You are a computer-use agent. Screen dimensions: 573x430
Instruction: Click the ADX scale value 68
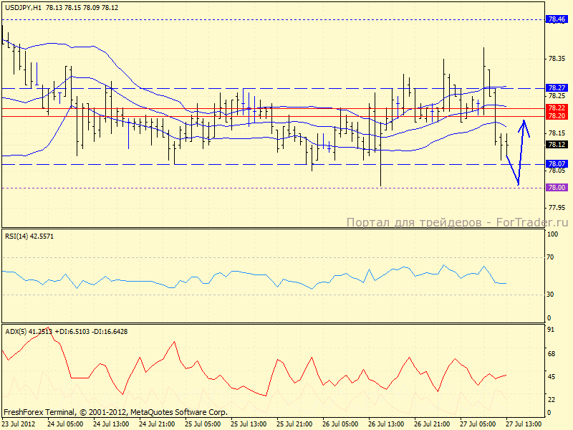pos(551,353)
